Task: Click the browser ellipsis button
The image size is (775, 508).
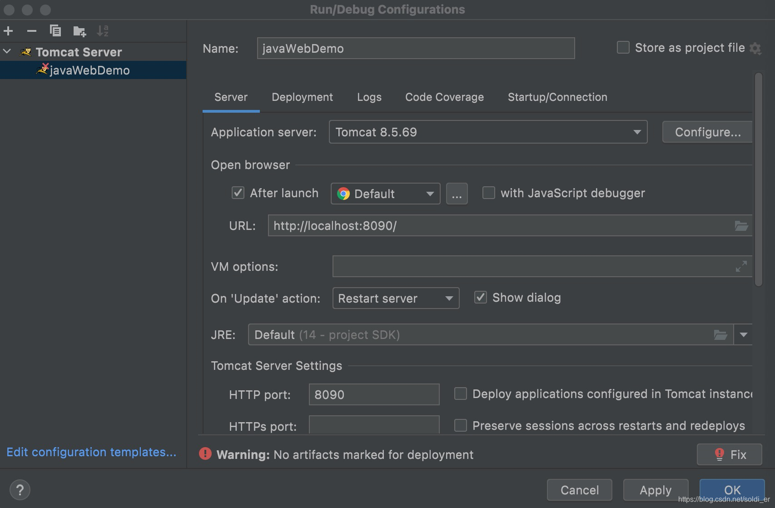Action: coord(457,194)
